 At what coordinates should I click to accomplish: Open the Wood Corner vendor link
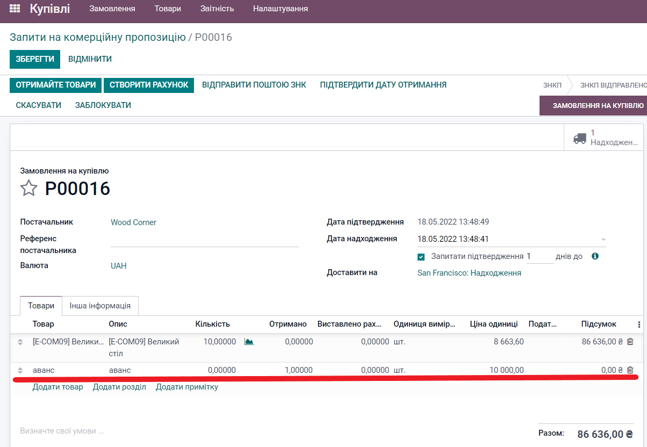(x=133, y=222)
